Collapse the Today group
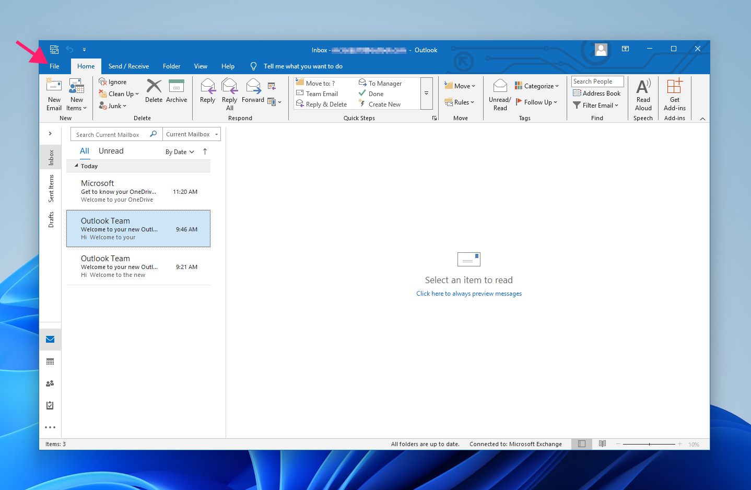The image size is (751, 490). tap(76, 166)
